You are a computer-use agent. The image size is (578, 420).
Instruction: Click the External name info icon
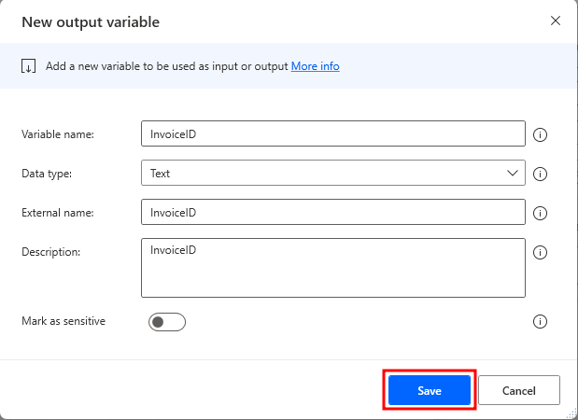(540, 213)
